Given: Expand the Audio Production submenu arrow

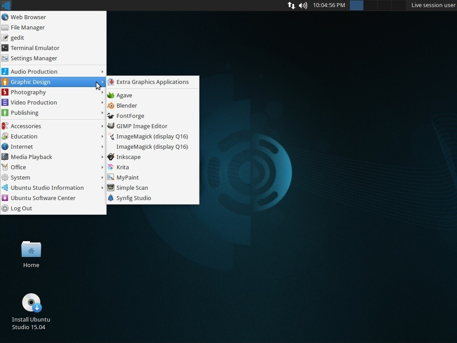Looking at the screenshot, I should click(x=102, y=71).
